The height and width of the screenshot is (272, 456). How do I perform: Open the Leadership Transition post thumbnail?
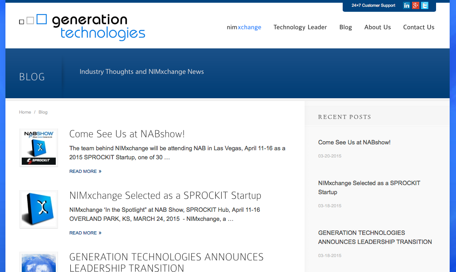[39, 262]
